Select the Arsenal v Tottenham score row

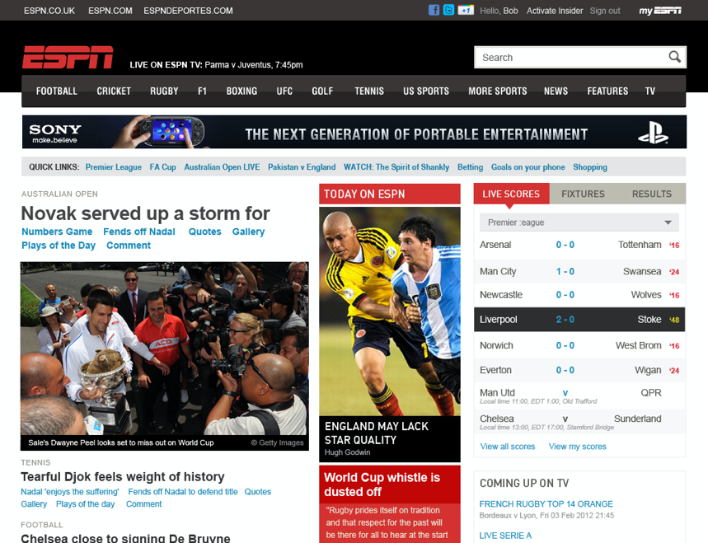[x=579, y=245]
